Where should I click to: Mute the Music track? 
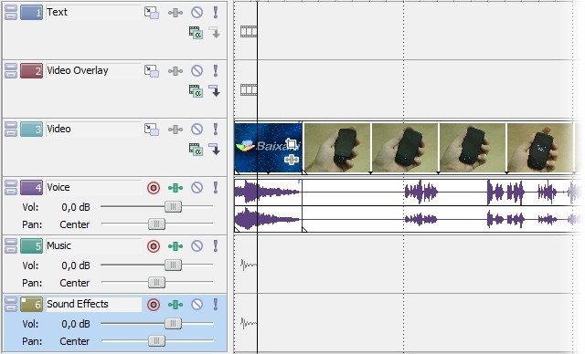[197, 246]
